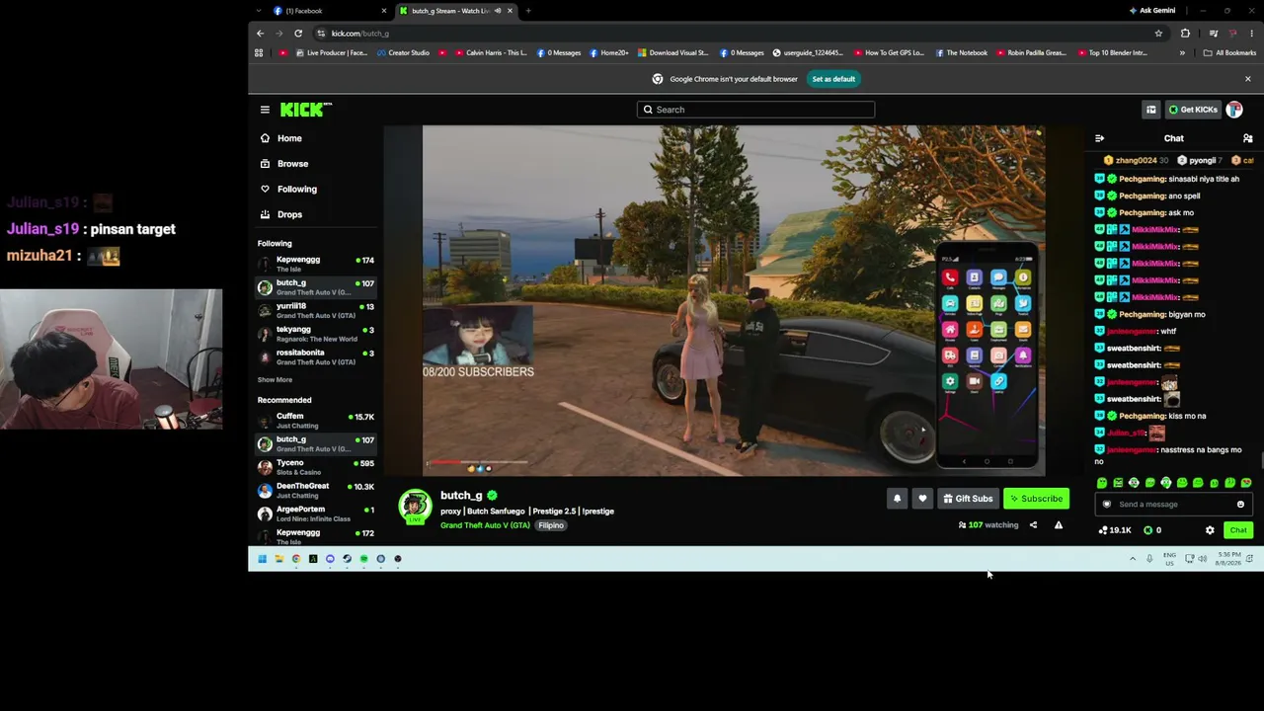1264x711 pixels.
Task: Open a new browser tab
Action: pos(528,11)
